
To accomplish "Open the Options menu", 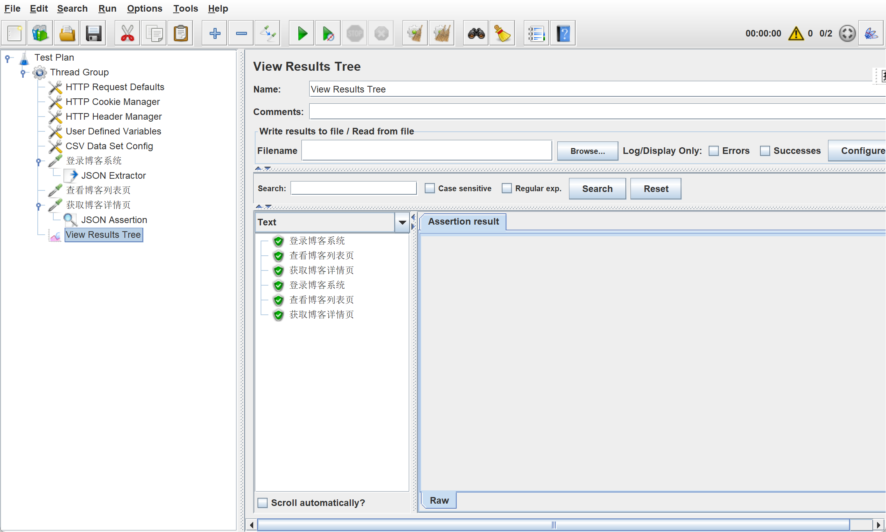I will 144,9.
